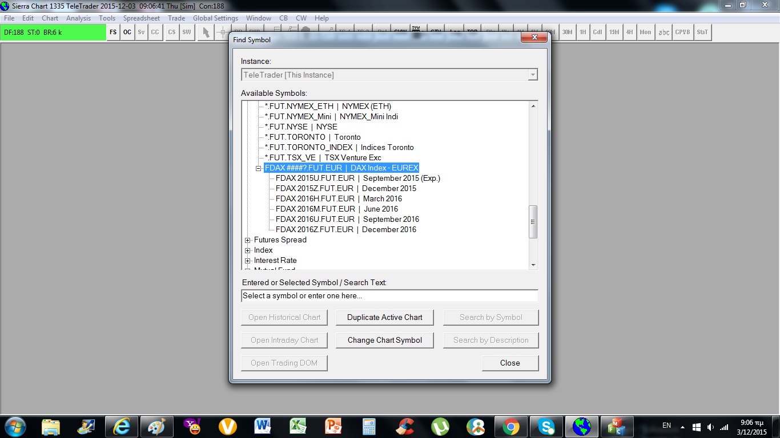
Task: Select the *.FUT.NYMEX_ETH row
Action: click(328, 106)
